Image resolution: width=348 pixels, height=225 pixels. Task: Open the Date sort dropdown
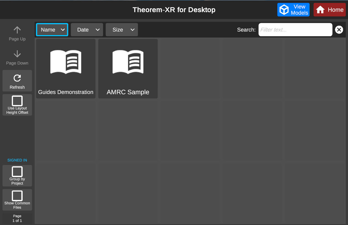click(x=87, y=30)
